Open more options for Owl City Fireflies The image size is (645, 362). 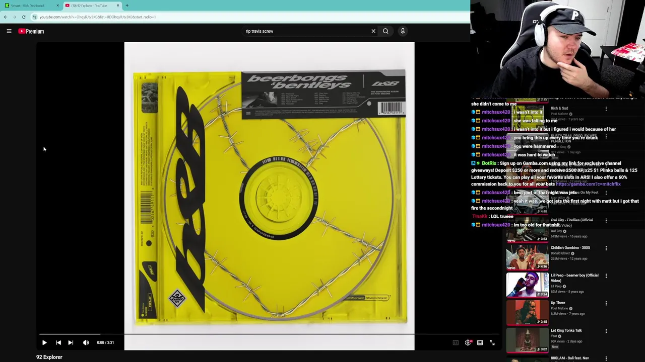click(x=606, y=221)
